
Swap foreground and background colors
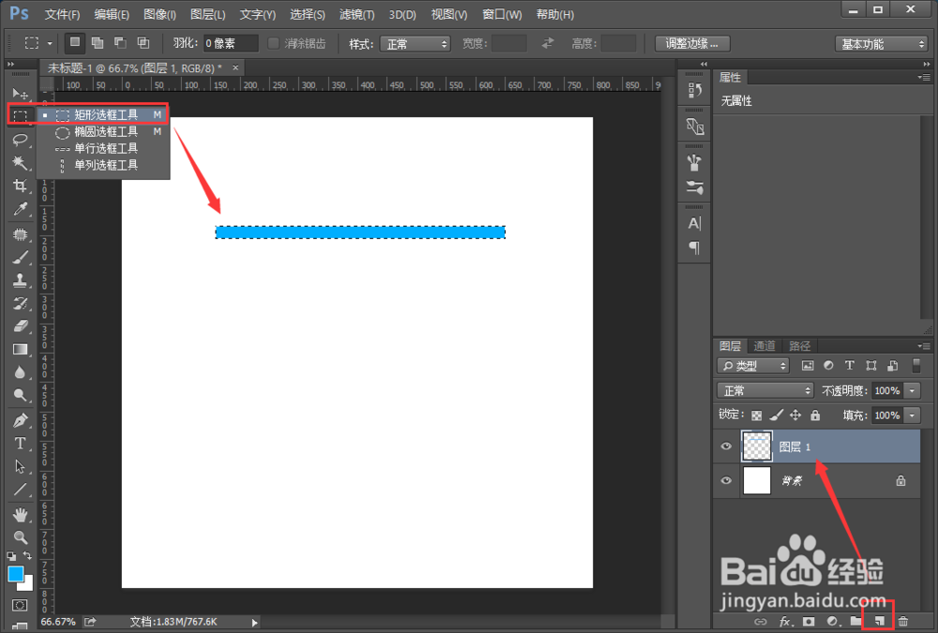[x=27, y=556]
